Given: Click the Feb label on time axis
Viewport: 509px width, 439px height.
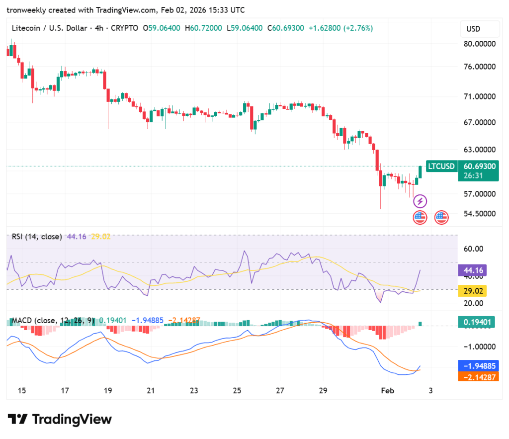Looking at the screenshot, I should (x=388, y=391).
